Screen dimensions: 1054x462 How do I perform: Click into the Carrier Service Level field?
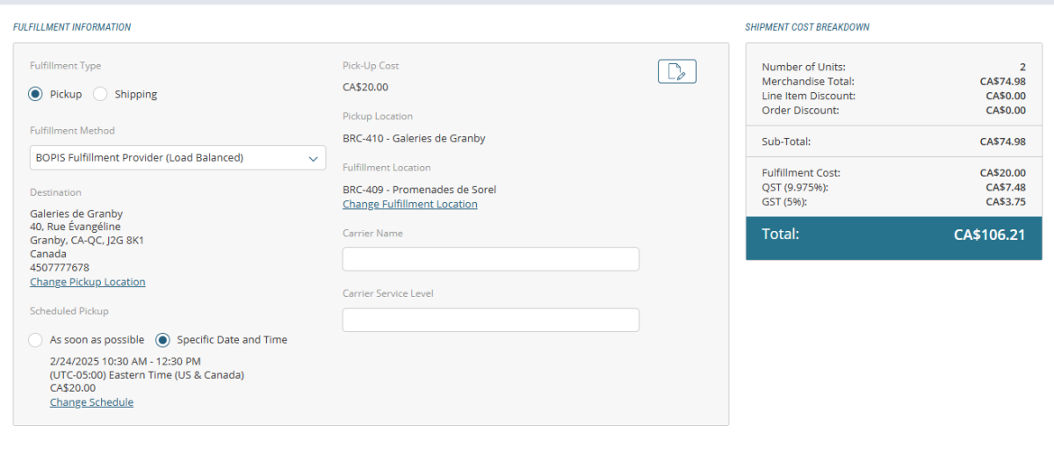pyautogui.click(x=490, y=321)
